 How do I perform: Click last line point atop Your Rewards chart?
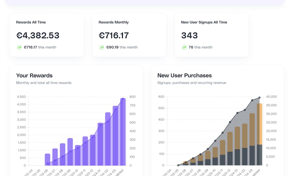click(123, 99)
